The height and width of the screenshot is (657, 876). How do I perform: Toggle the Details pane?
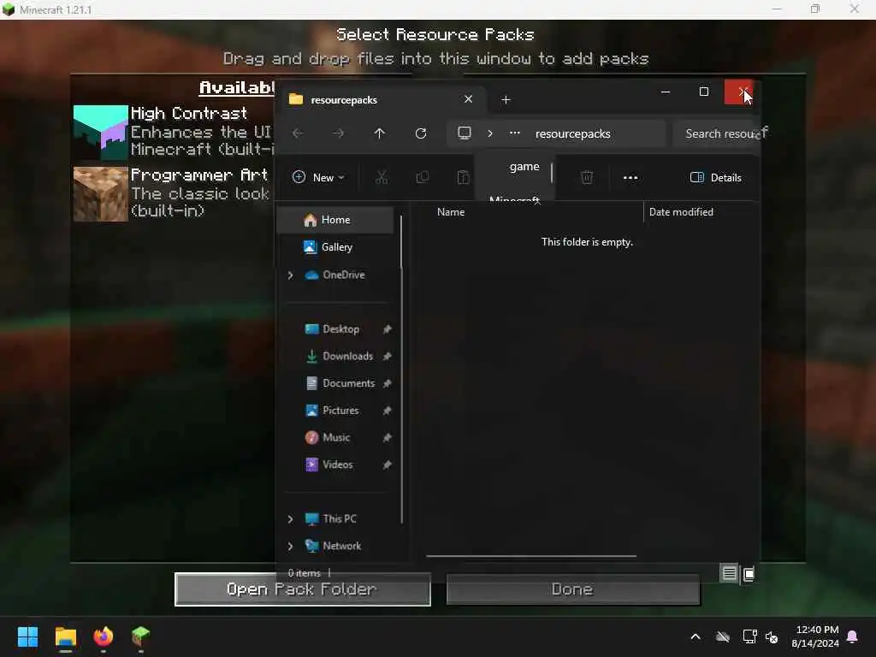(x=716, y=178)
